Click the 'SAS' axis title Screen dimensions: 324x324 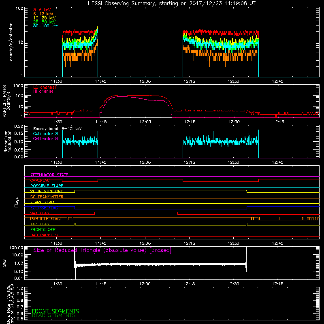pyautogui.click(x=4, y=263)
